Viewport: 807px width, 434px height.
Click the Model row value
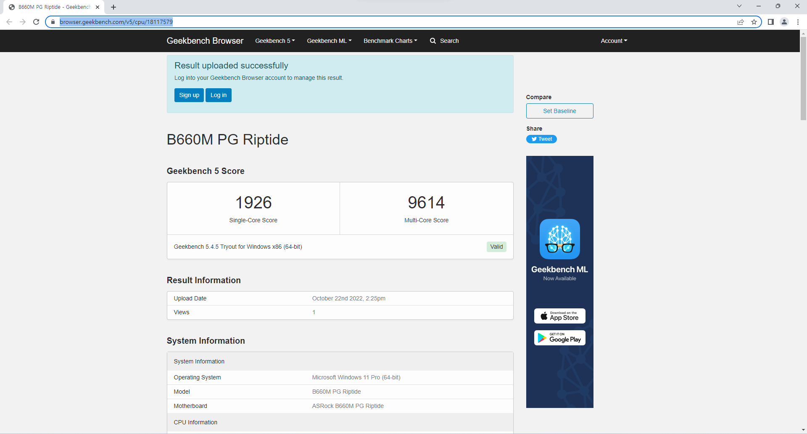(337, 392)
